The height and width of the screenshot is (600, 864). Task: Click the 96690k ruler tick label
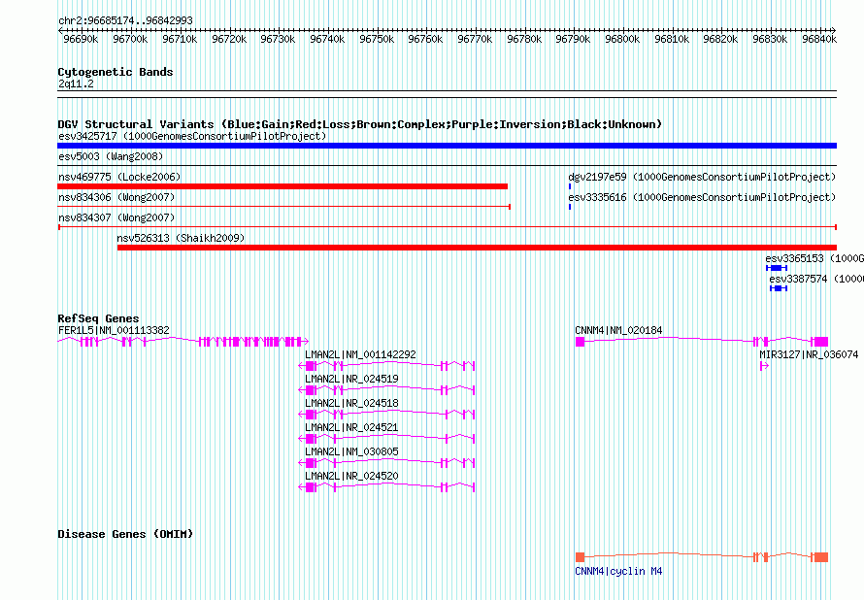click(x=81, y=39)
